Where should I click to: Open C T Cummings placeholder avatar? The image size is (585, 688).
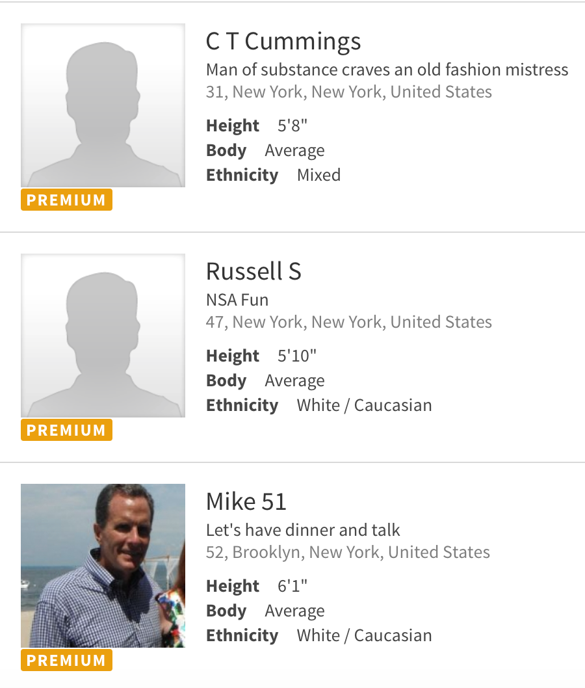(103, 105)
